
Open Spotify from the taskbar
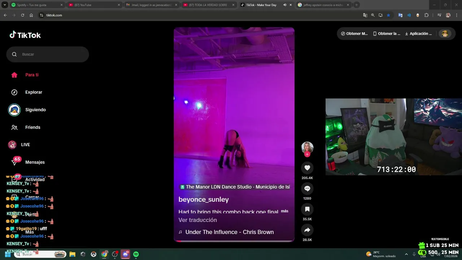point(136,254)
